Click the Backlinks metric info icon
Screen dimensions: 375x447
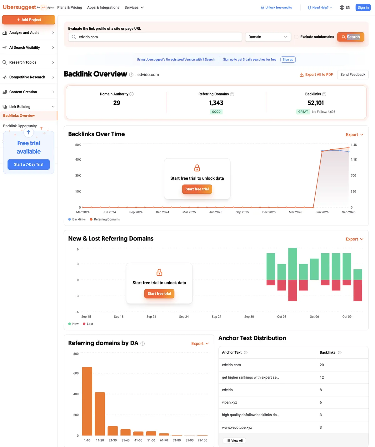324,94
